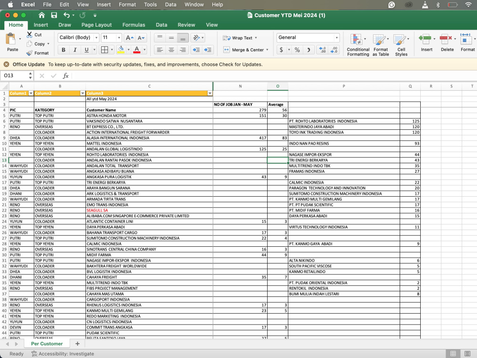
Task: Open Column1 filter dropdown
Action: tap(31, 93)
